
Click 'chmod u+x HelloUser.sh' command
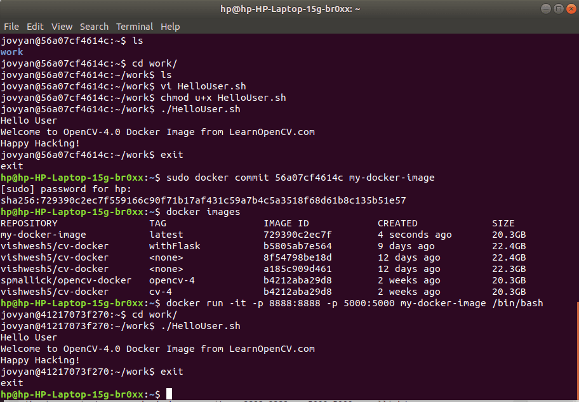(223, 98)
